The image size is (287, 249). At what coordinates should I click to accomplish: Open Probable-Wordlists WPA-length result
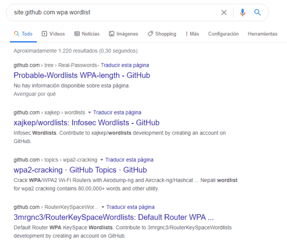82,76
